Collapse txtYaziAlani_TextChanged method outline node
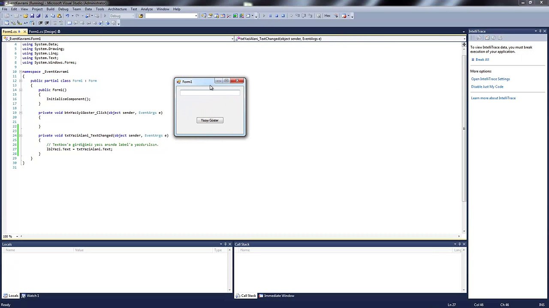 tap(20, 135)
